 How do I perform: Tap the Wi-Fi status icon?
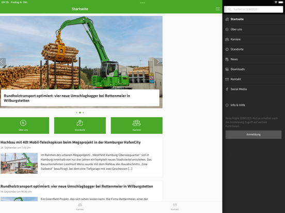pos(276,2)
